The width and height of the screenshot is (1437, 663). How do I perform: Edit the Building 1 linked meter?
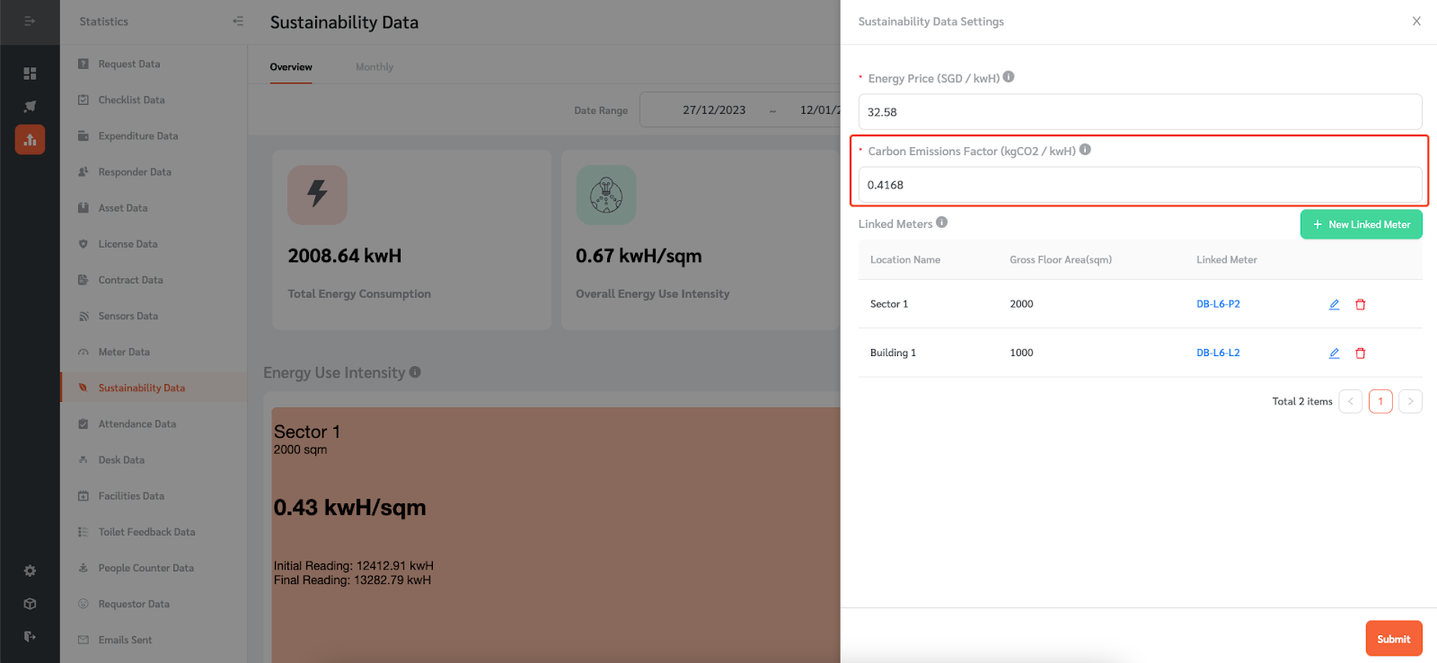(1334, 353)
